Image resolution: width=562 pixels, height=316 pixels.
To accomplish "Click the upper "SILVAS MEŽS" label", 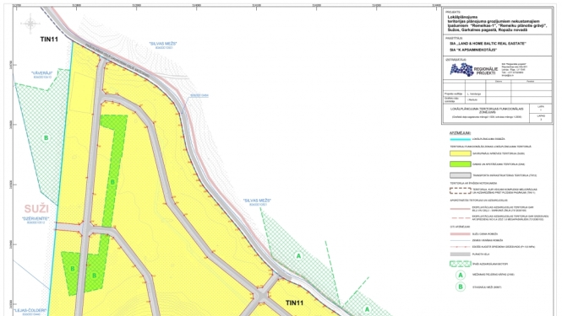I will click(x=163, y=44).
